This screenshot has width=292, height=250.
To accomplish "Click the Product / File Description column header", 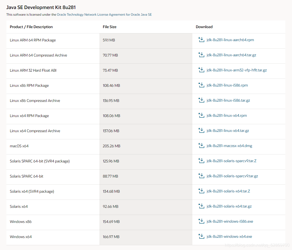I will click(x=31, y=27).
